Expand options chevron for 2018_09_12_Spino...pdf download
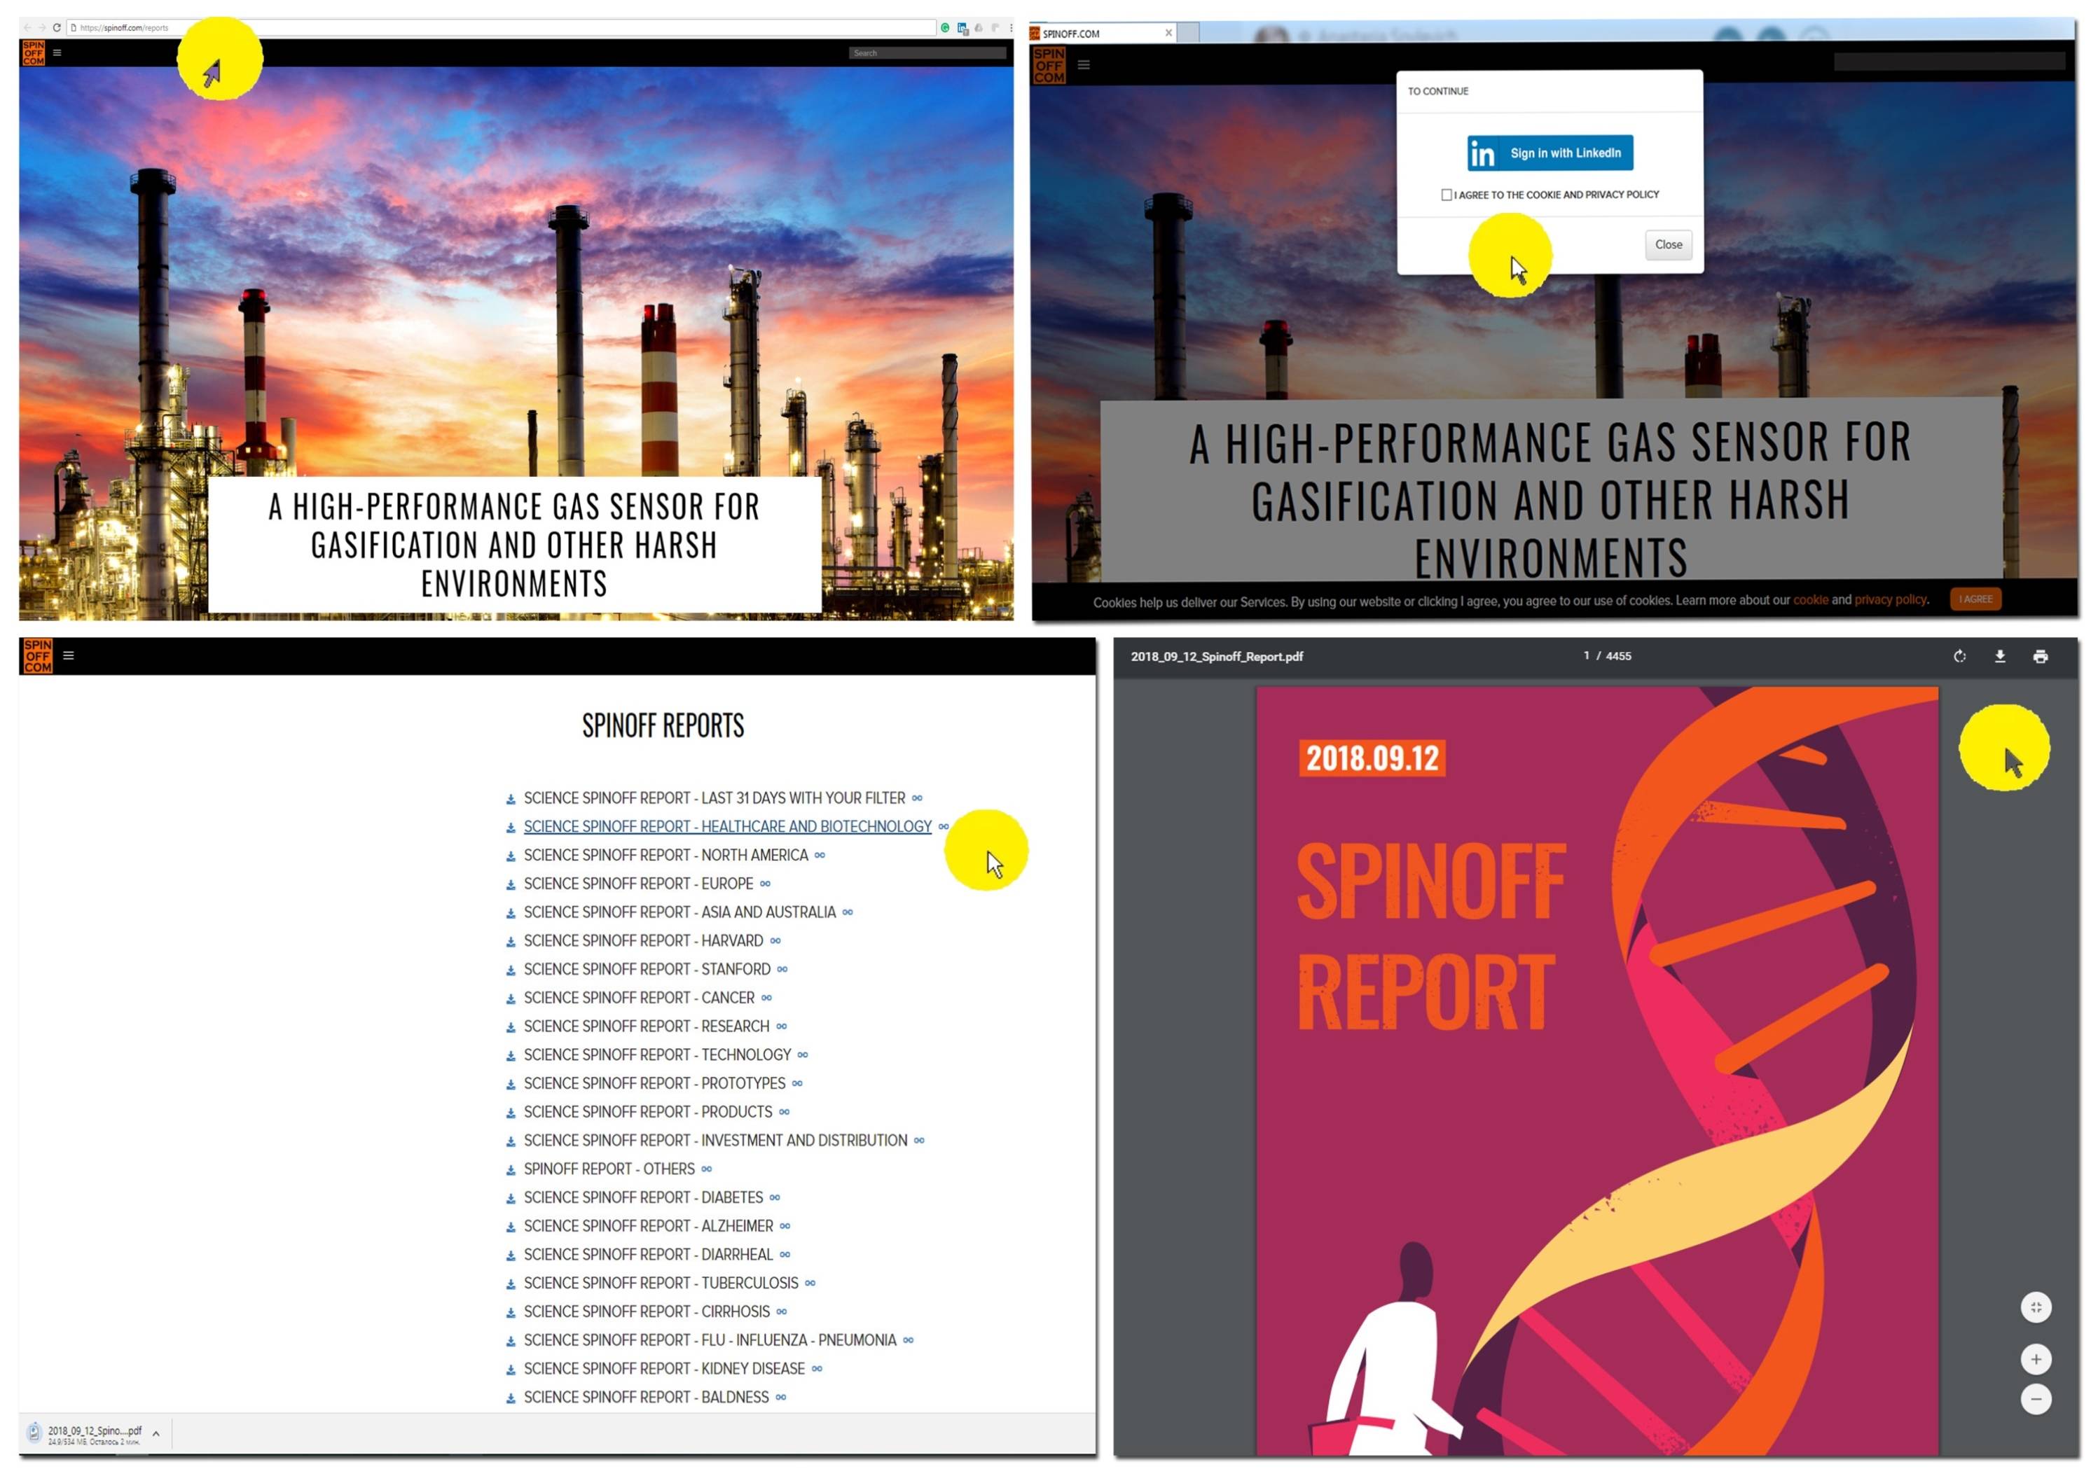The image size is (2098, 1483). click(x=156, y=1434)
